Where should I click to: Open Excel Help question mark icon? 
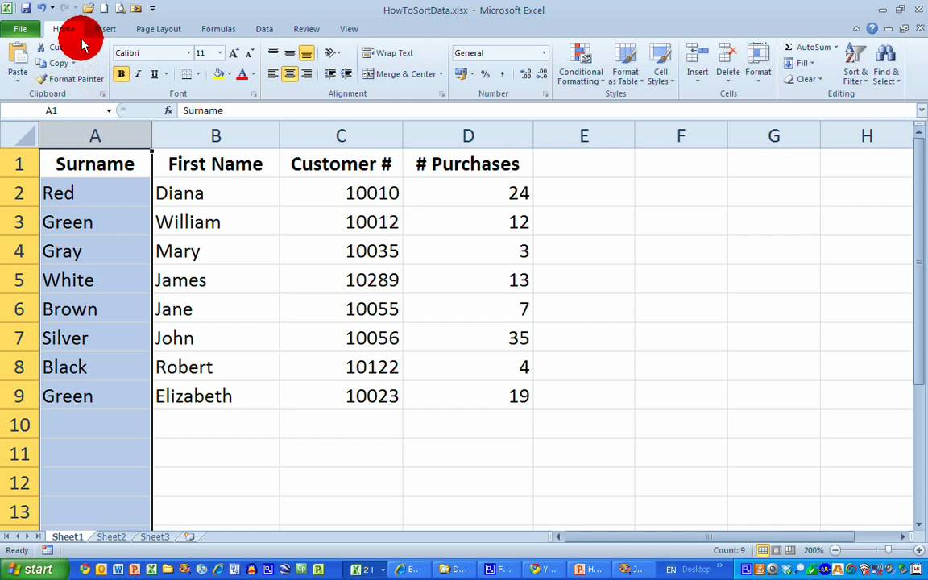(x=872, y=28)
